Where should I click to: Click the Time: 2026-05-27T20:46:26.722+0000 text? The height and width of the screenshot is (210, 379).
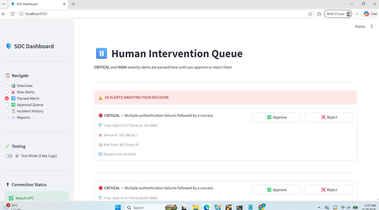click(x=130, y=125)
